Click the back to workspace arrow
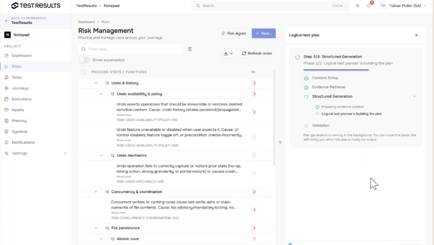Image resolution: width=434 pixels, height=245 pixels. [x=6, y=21]
